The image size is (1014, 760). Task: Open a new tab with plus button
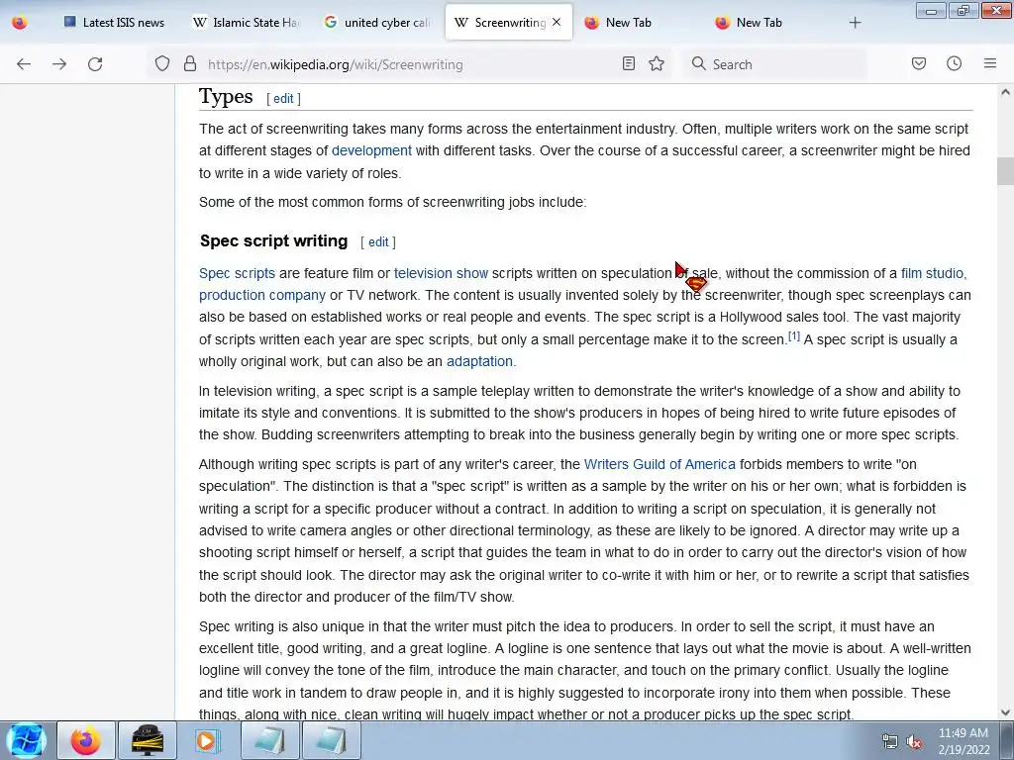pyautogui.click(x=855, y=23)
